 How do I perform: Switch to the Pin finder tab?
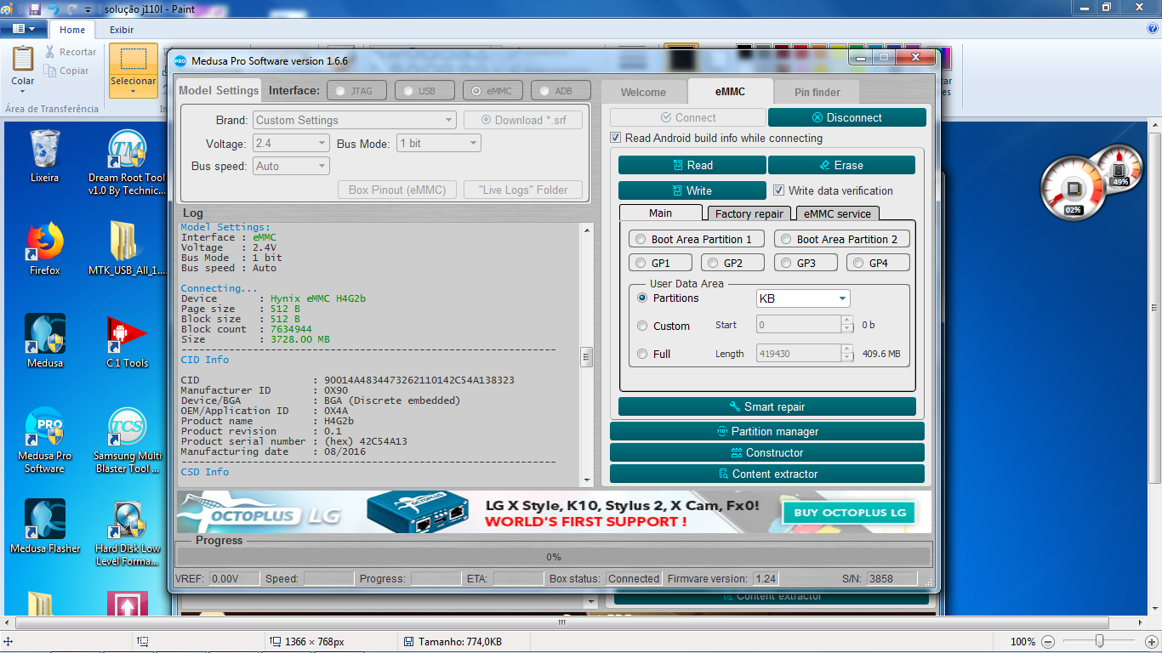[817, 92]
